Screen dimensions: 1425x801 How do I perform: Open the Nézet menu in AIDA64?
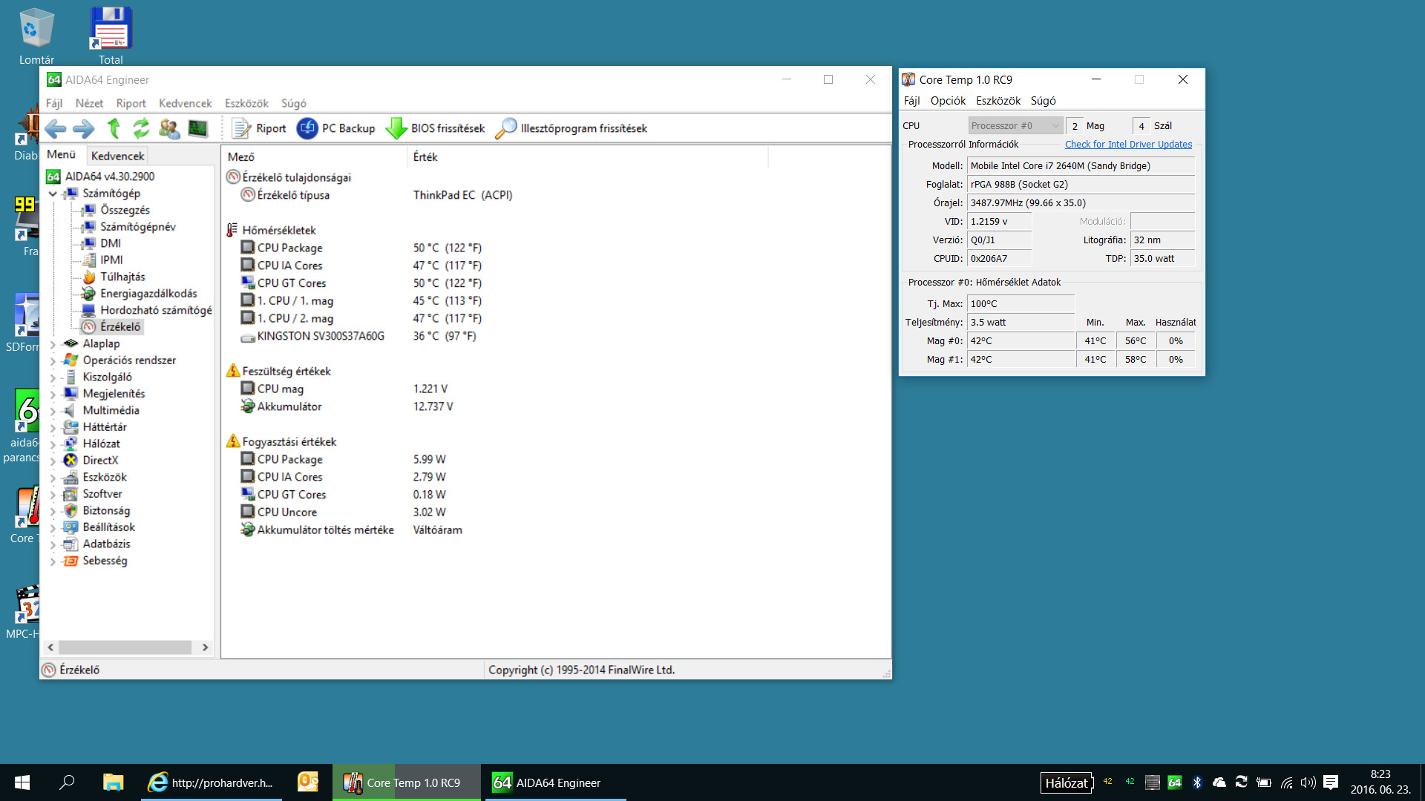point(89,103)
